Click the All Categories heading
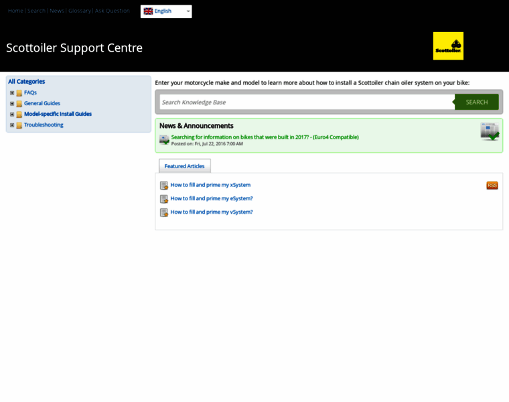 (27, 82)
